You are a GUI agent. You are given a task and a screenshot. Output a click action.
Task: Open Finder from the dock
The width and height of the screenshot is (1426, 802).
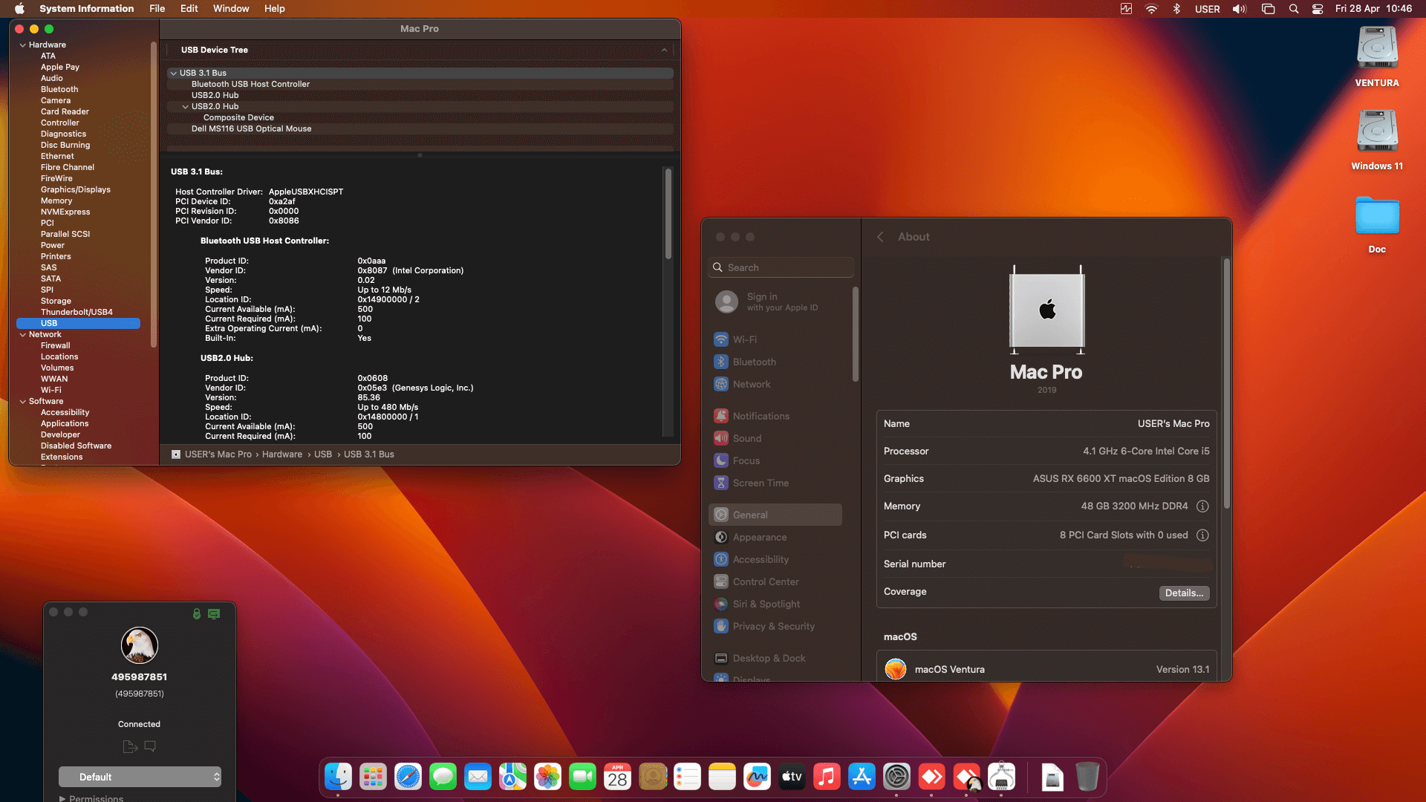pos(338,777)
